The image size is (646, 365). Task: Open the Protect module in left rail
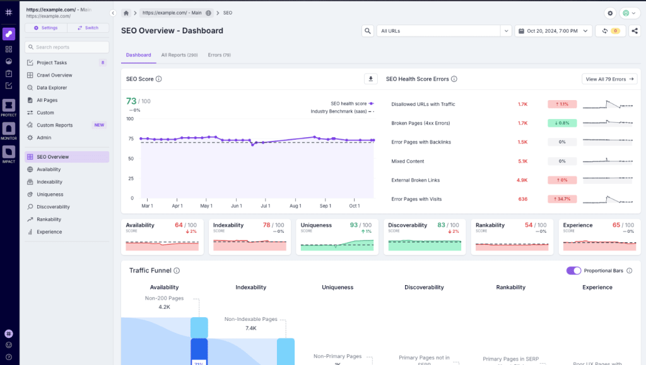(9, 107)
